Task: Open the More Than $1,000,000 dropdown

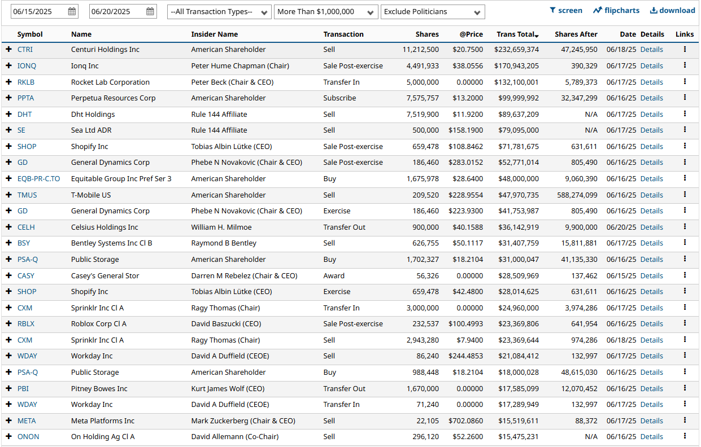Action: 326,12
